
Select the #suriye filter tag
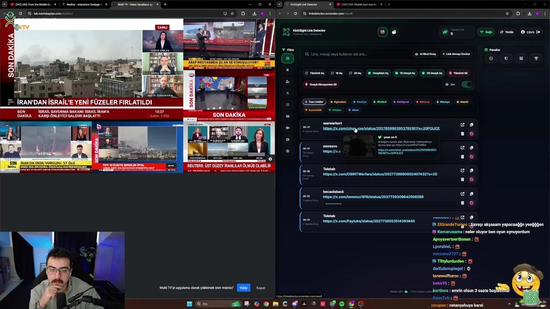point(360,102)
